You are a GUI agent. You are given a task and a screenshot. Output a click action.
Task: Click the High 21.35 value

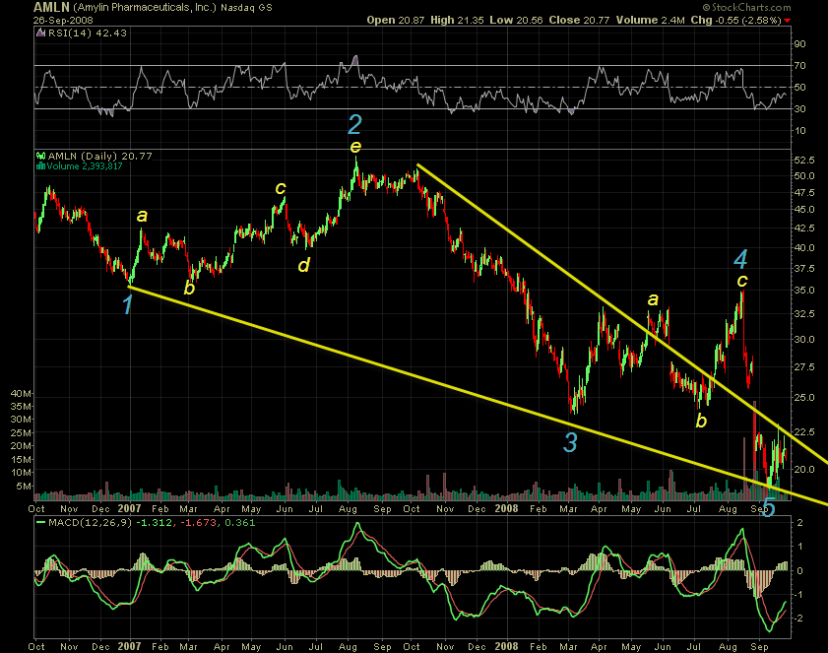click(x=457, y=20)
